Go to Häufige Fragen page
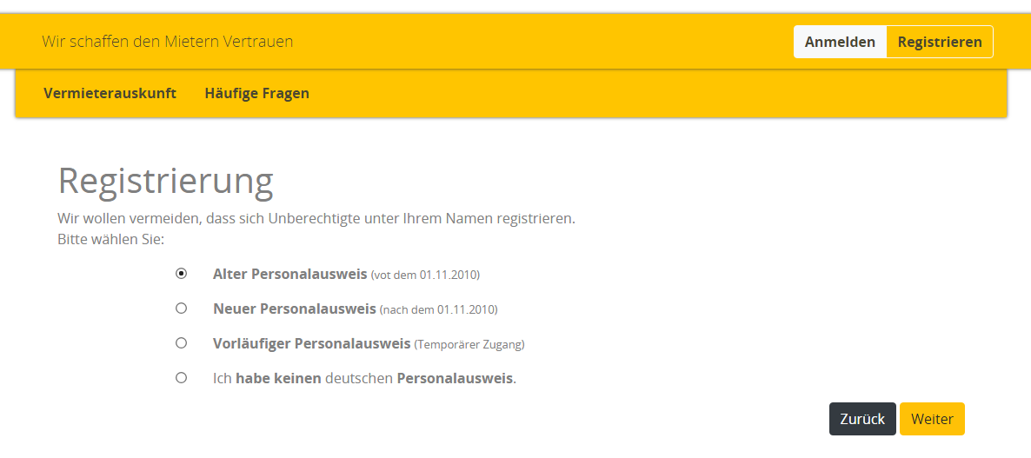Image resolution: width=1031 pixels, height=458 pixels. click(x=256, y=93)
